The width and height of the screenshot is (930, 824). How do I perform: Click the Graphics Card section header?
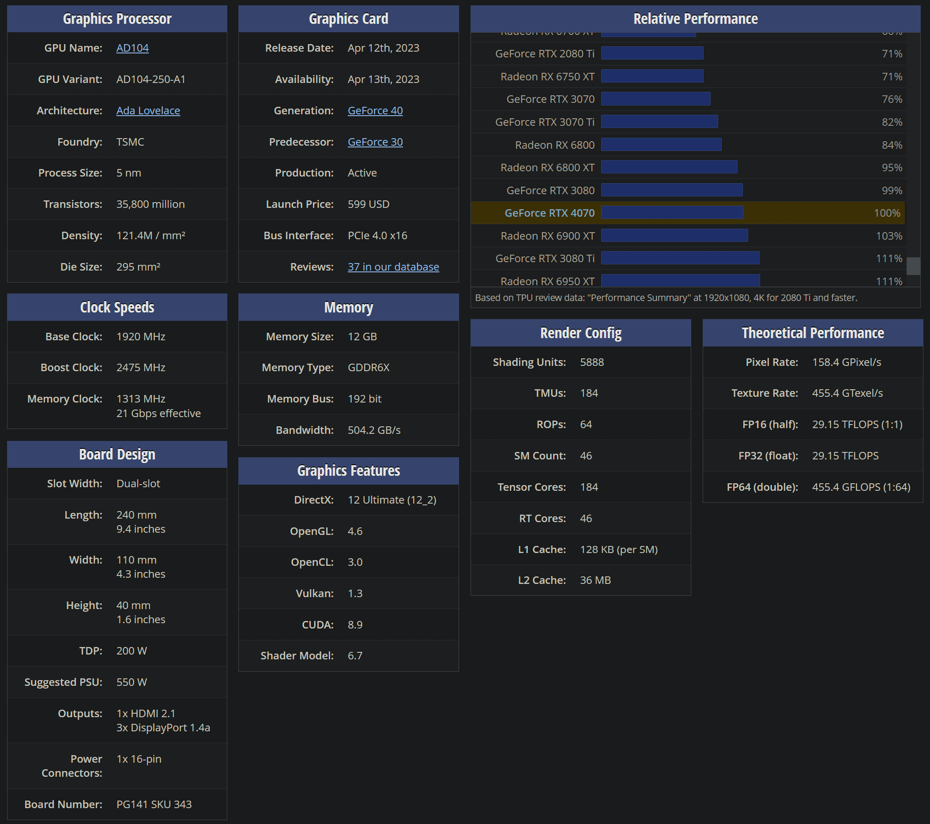click(349, 19)
